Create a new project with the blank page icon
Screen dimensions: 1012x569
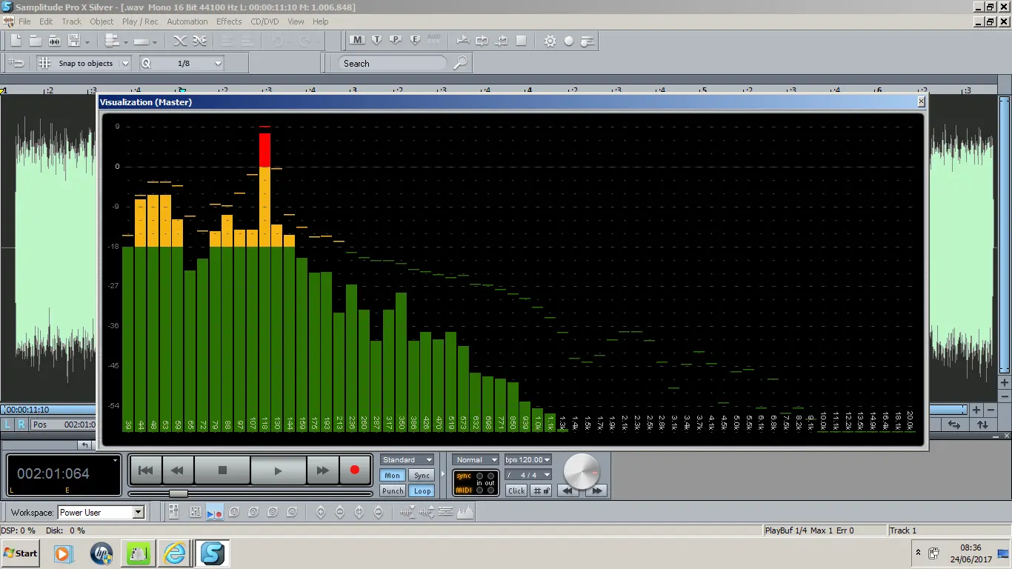click(x=16, y=41)
